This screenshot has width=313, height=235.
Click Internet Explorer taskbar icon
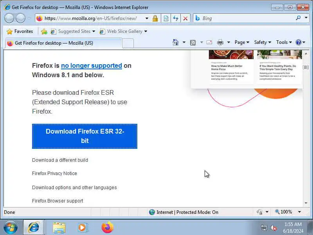point(34,227)
